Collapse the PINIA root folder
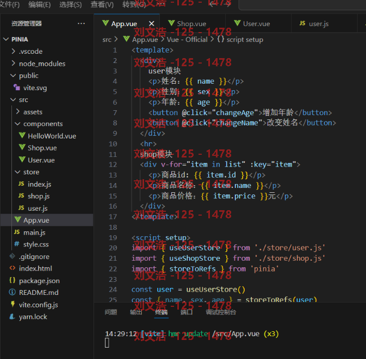Viewport: 366px width, 359px height. point(6,39)
